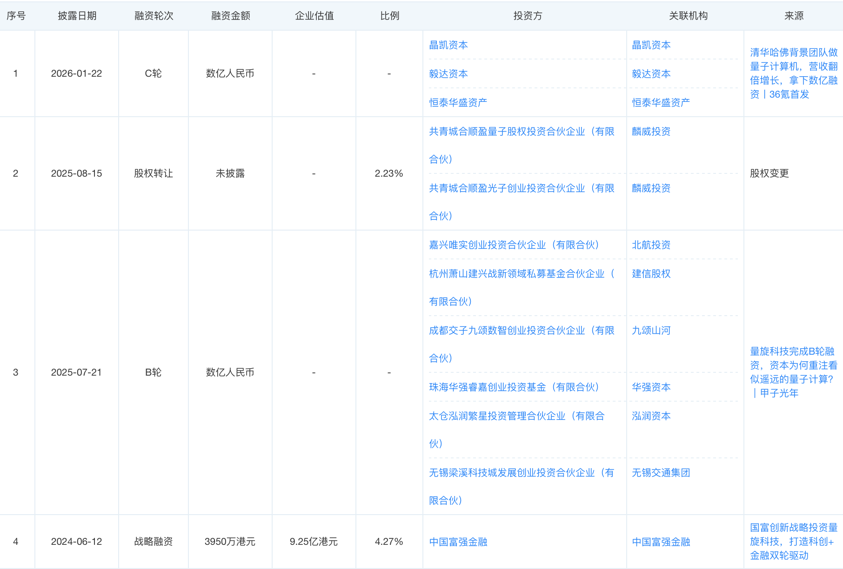Open 珠海华强睿嘉创业投资基金 investor link
The height and width of the screenshot is (569, 843).
(514, 387)
